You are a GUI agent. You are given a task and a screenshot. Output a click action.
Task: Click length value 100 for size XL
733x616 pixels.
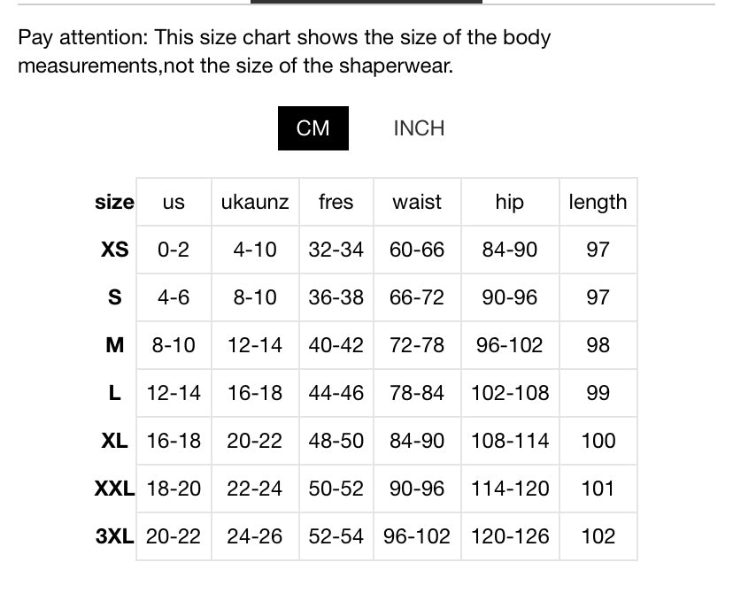click(x=598, y=441)
